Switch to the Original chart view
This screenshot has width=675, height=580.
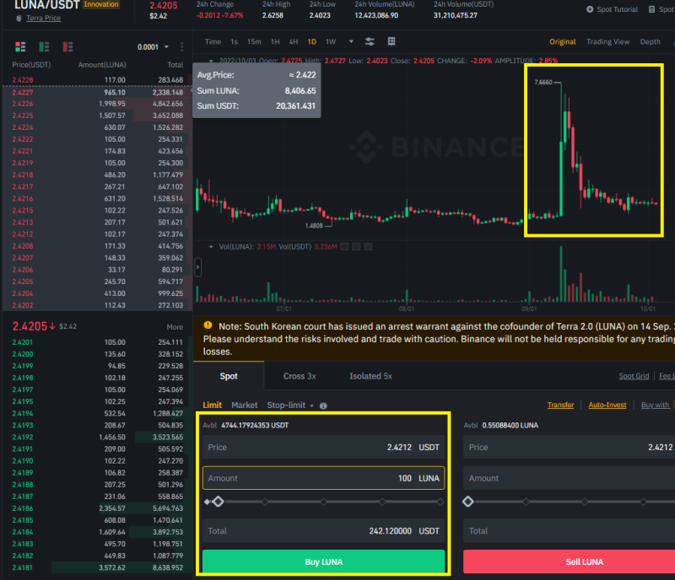pos(562,42)
